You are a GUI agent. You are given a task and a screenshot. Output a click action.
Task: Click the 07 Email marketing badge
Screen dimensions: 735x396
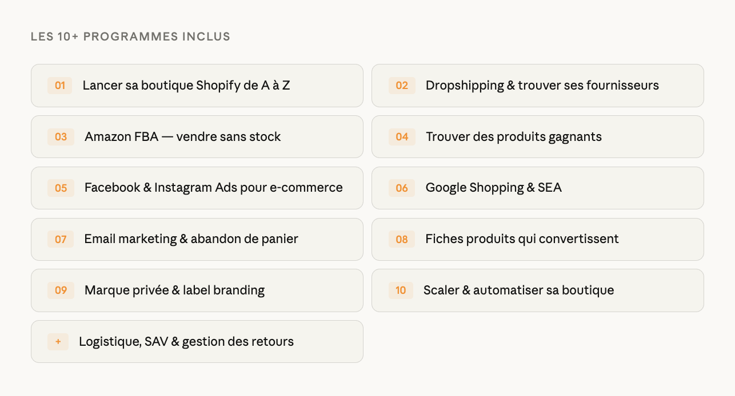point(61,240)
